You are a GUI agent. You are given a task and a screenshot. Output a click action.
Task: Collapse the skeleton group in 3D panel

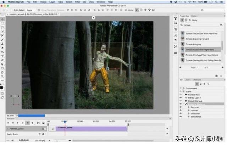coord(185,104)
